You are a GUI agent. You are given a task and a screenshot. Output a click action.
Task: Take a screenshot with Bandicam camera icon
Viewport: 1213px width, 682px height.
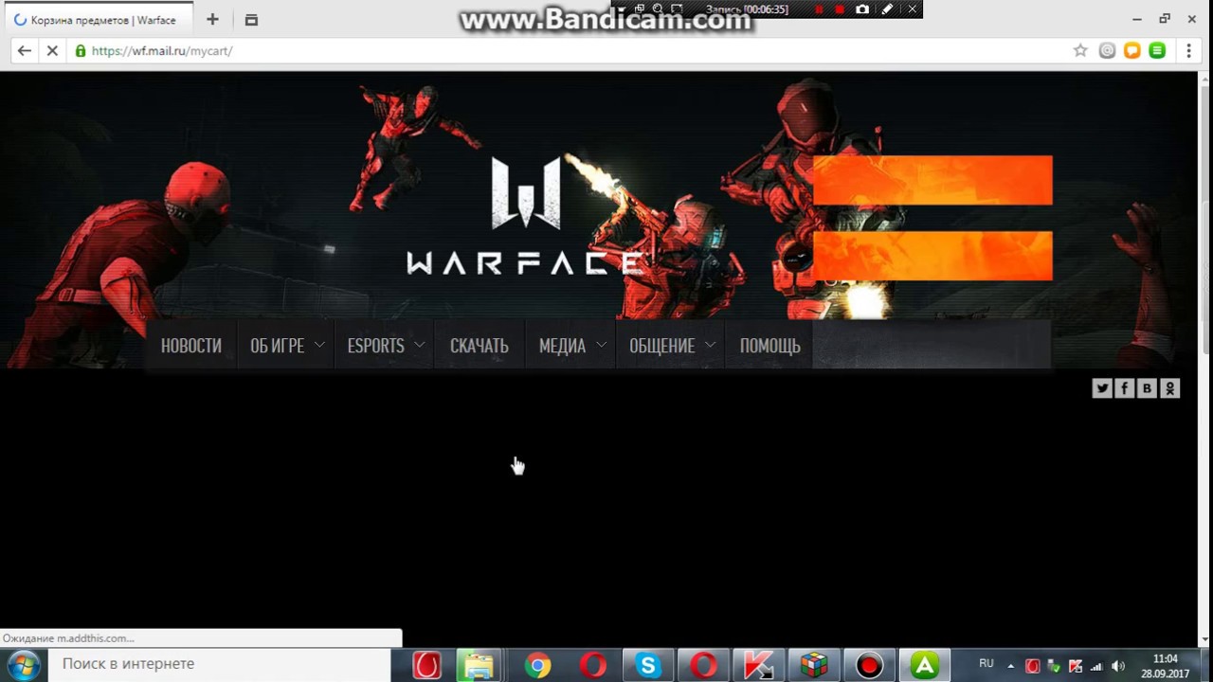click(862, 9)
